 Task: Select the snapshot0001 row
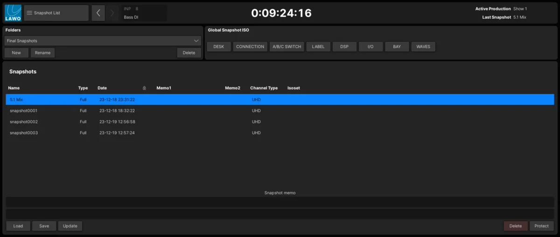280,111
